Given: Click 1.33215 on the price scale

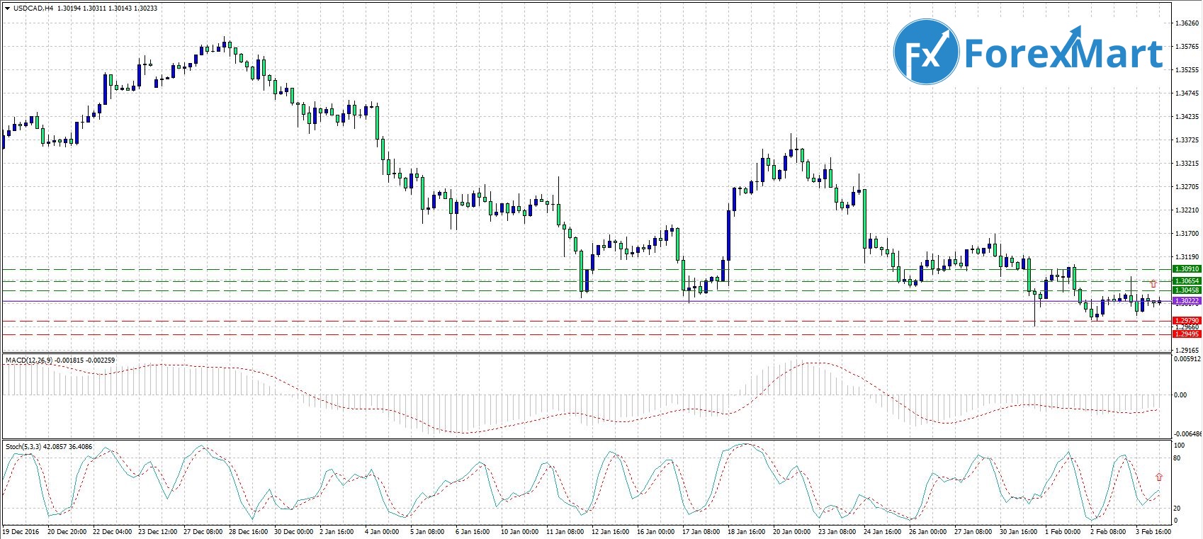Looking at the screenshot, I should pos(1187,164).
